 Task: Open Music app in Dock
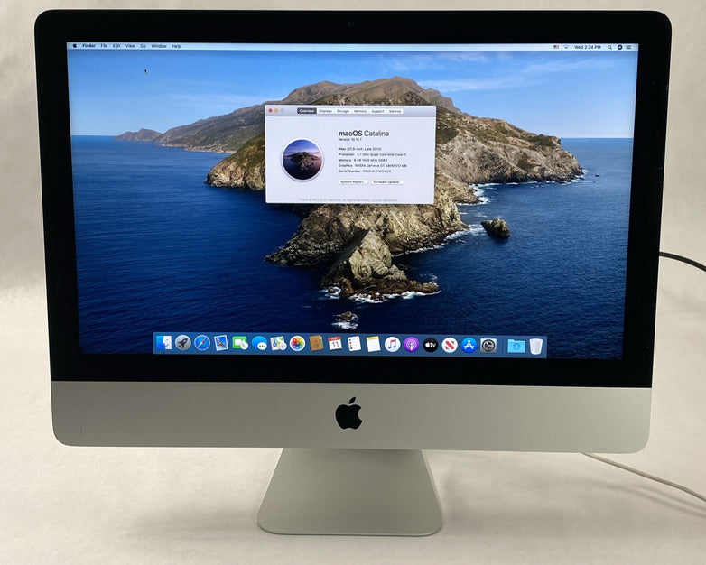pos(392,345)
